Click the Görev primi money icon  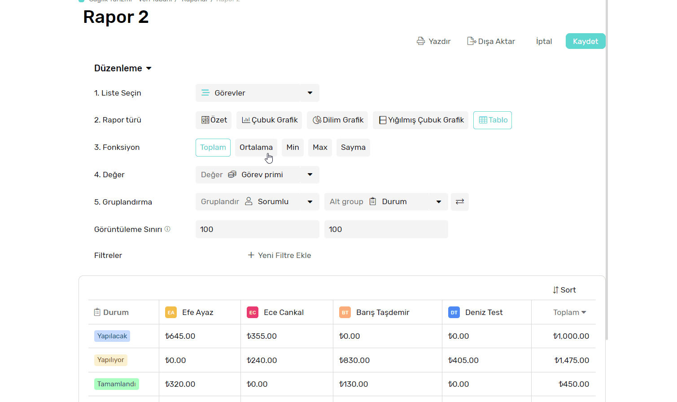[232, 175]
